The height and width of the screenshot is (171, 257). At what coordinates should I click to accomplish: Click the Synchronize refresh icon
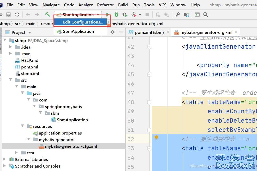17,15
